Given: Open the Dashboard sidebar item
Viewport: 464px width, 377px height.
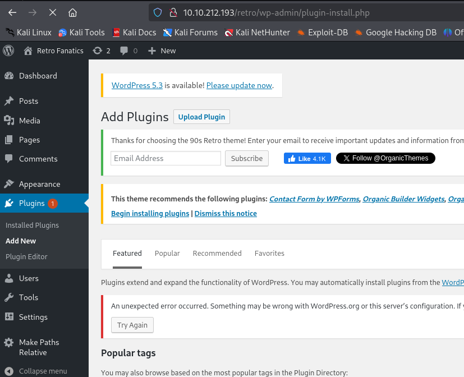Looking at the screenshot, I should (38, 76).
